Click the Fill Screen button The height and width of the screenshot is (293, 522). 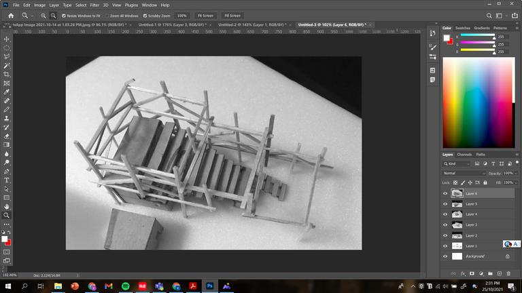[232, 16]
